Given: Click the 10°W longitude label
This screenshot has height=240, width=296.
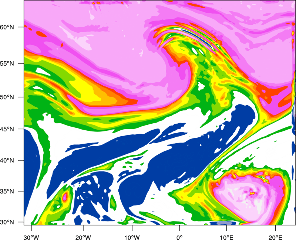Looking at the screenshot, I should pyautogui.click(x=132, y=237).
